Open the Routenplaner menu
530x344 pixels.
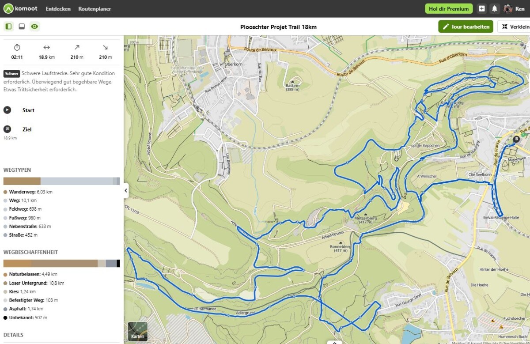coord(95,9)
